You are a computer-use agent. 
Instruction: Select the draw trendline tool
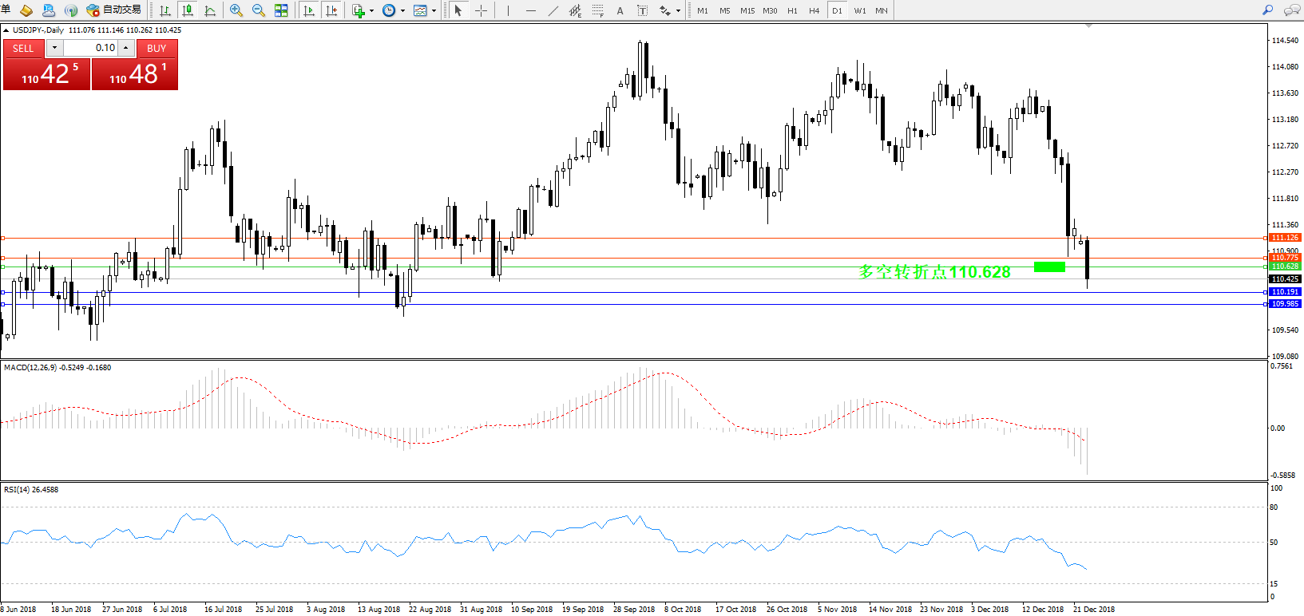(x=553, y=10)
